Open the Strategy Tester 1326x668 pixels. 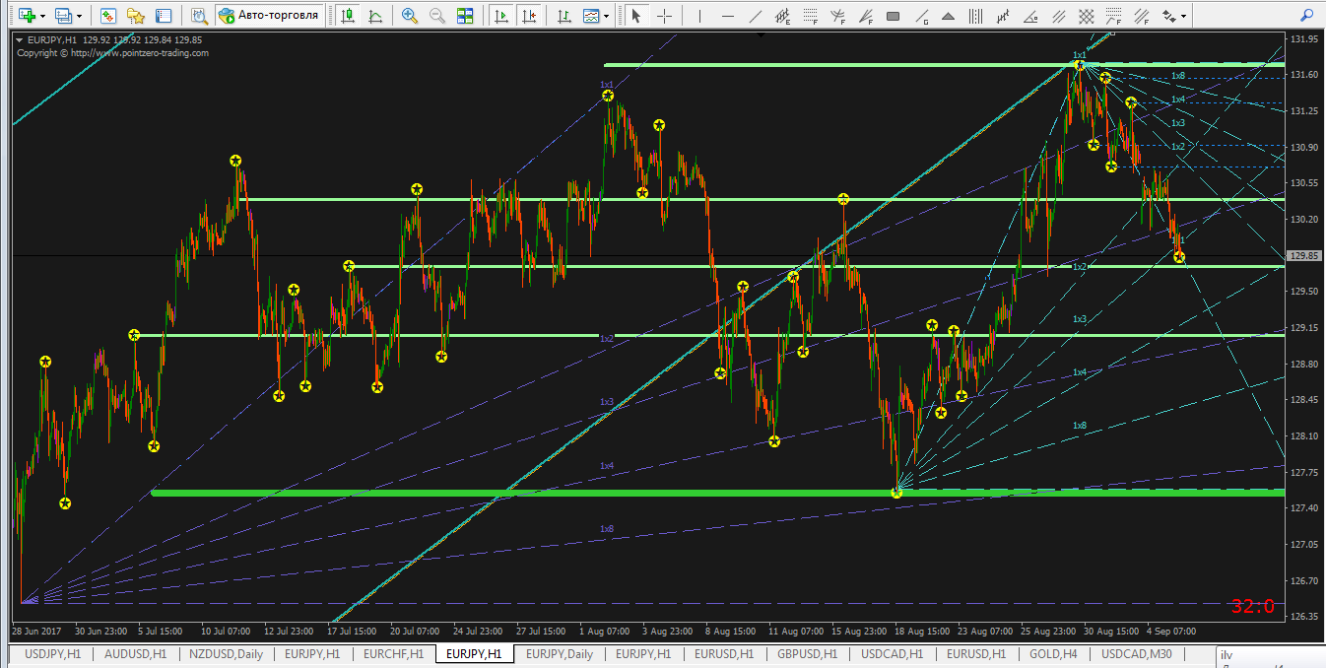tap(199, 16)
